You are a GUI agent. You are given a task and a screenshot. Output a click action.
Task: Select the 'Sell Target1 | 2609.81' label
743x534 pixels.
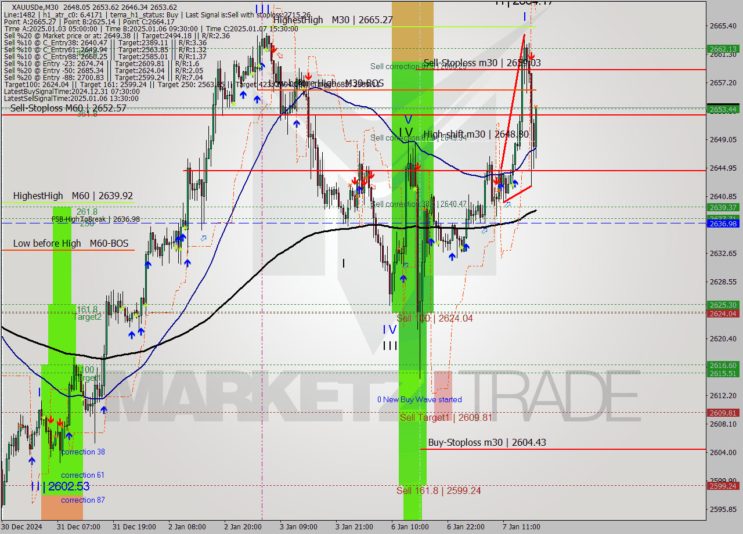446,417
